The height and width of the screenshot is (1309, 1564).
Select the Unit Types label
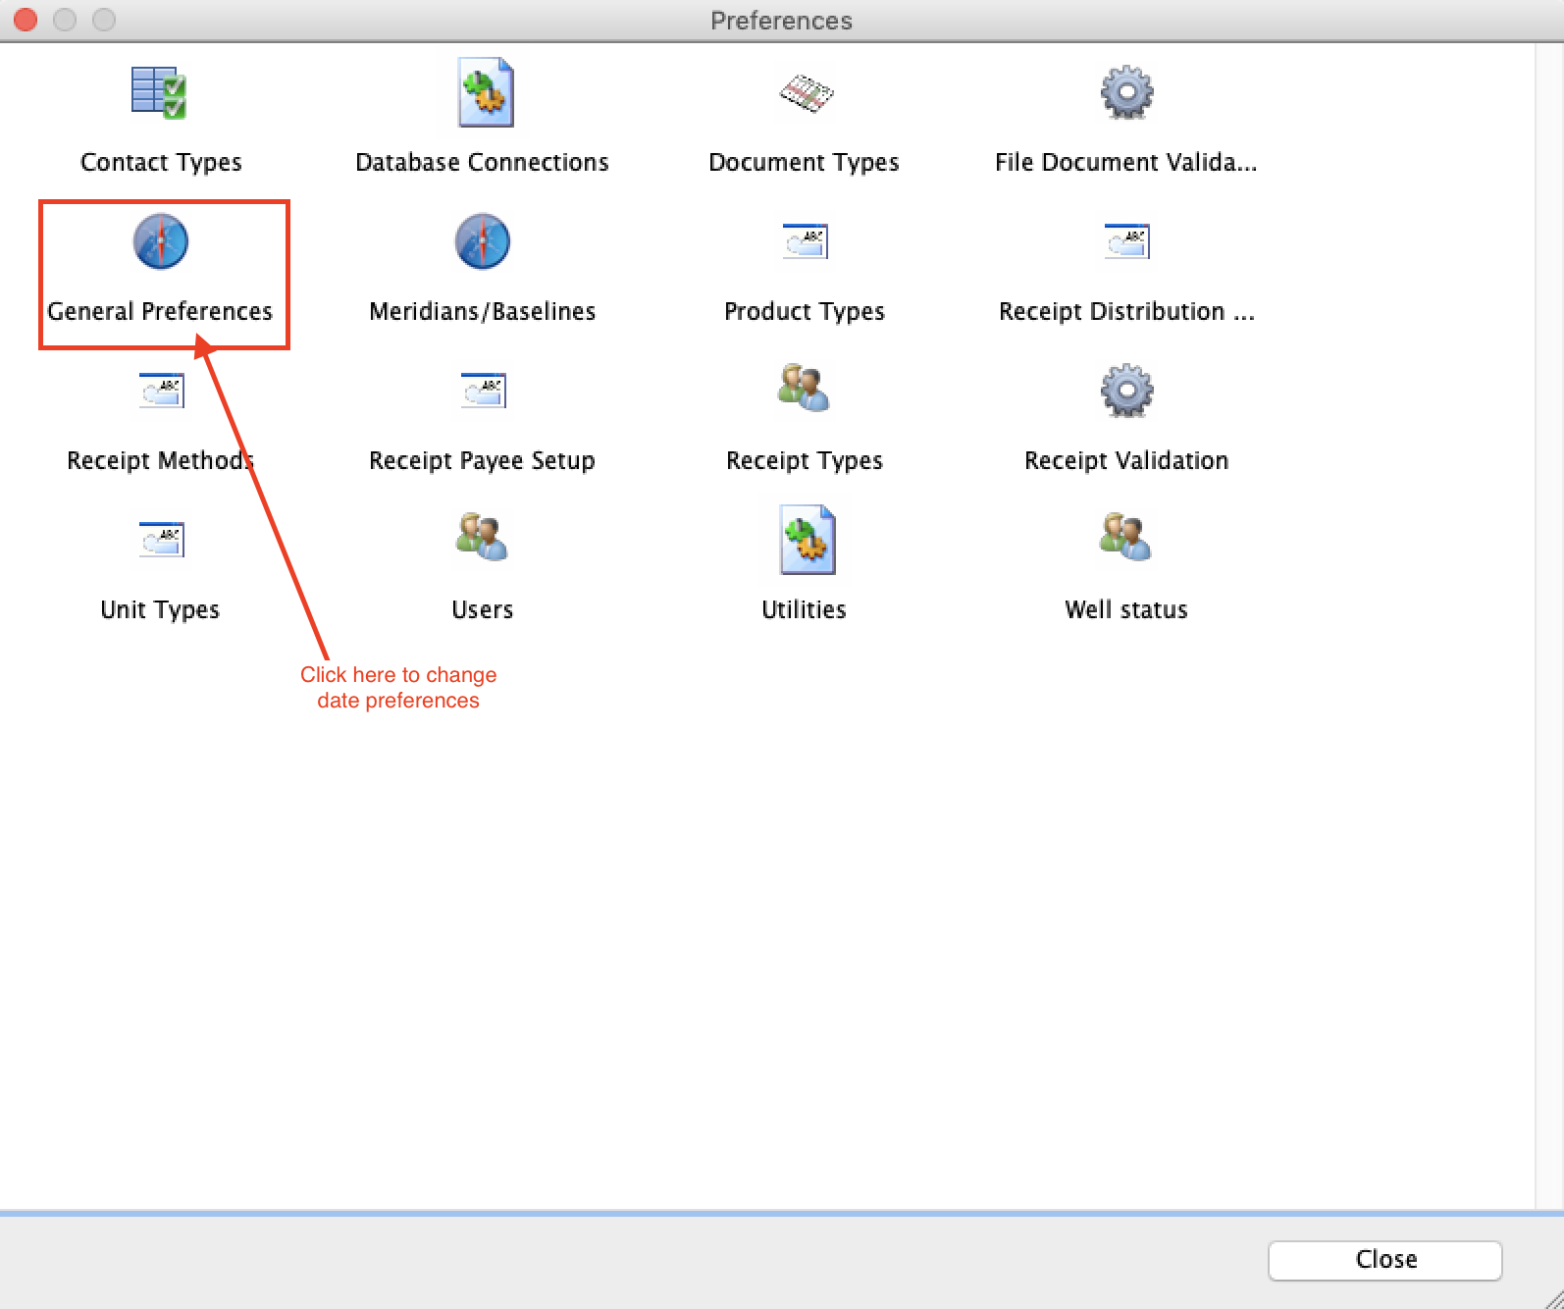160,610
